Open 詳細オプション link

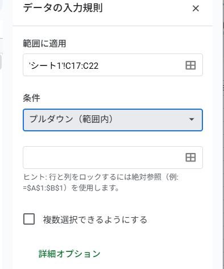(x=69, y=254)
